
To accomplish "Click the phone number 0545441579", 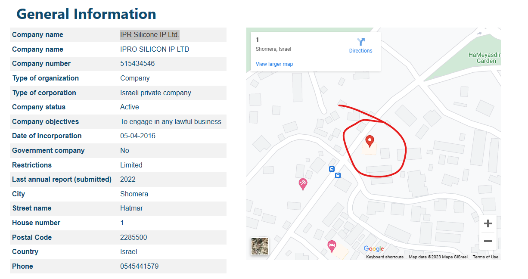I will click(139, 267).
